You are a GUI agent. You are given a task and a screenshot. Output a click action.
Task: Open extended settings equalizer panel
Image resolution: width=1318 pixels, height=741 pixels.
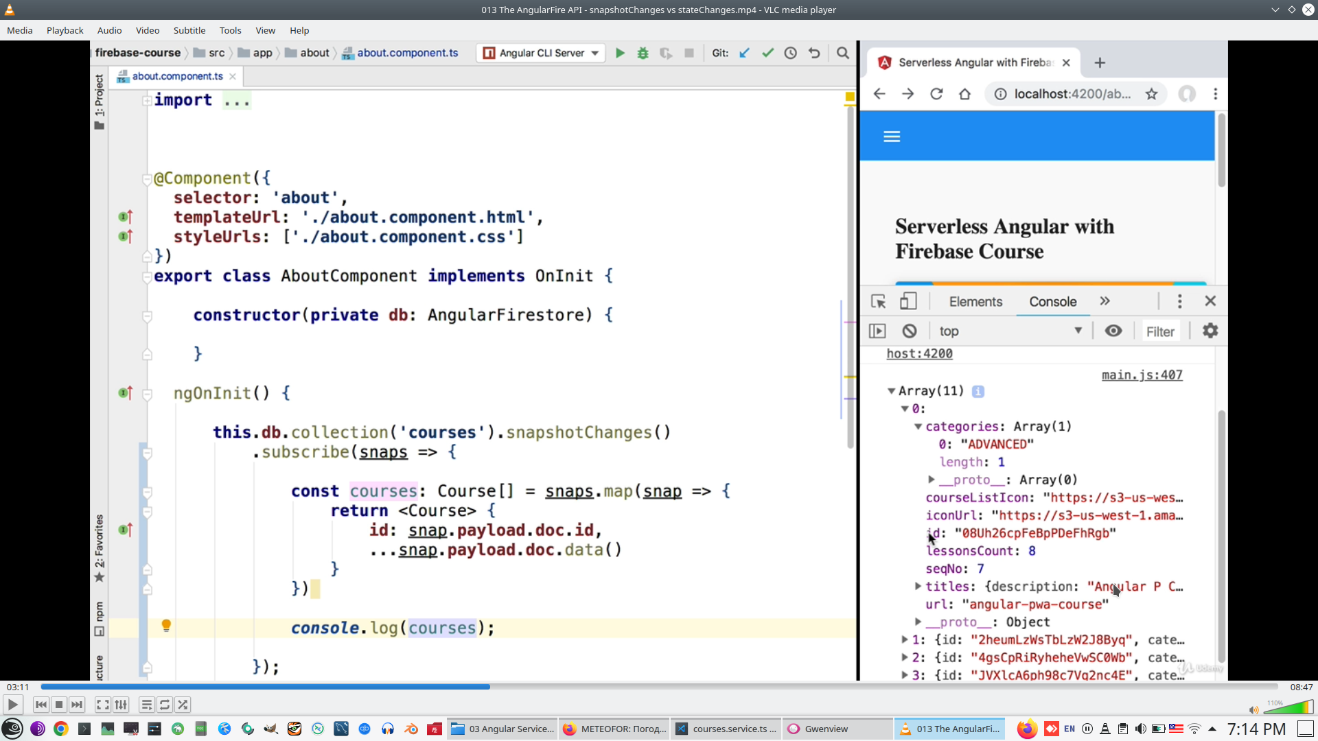tap(122, 705)
